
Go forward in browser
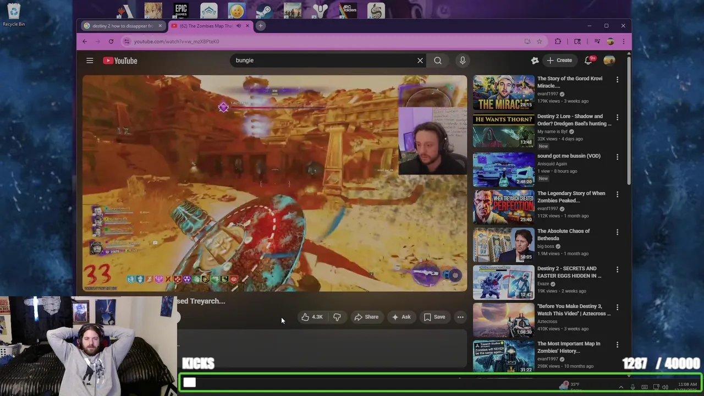coord(98,41)
